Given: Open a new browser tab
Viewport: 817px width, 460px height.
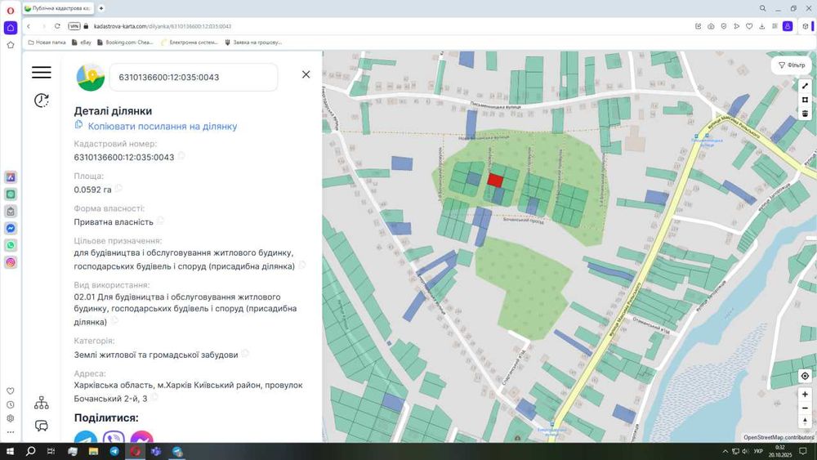Looking at the screenshot, I should click(x=101, y=7).
